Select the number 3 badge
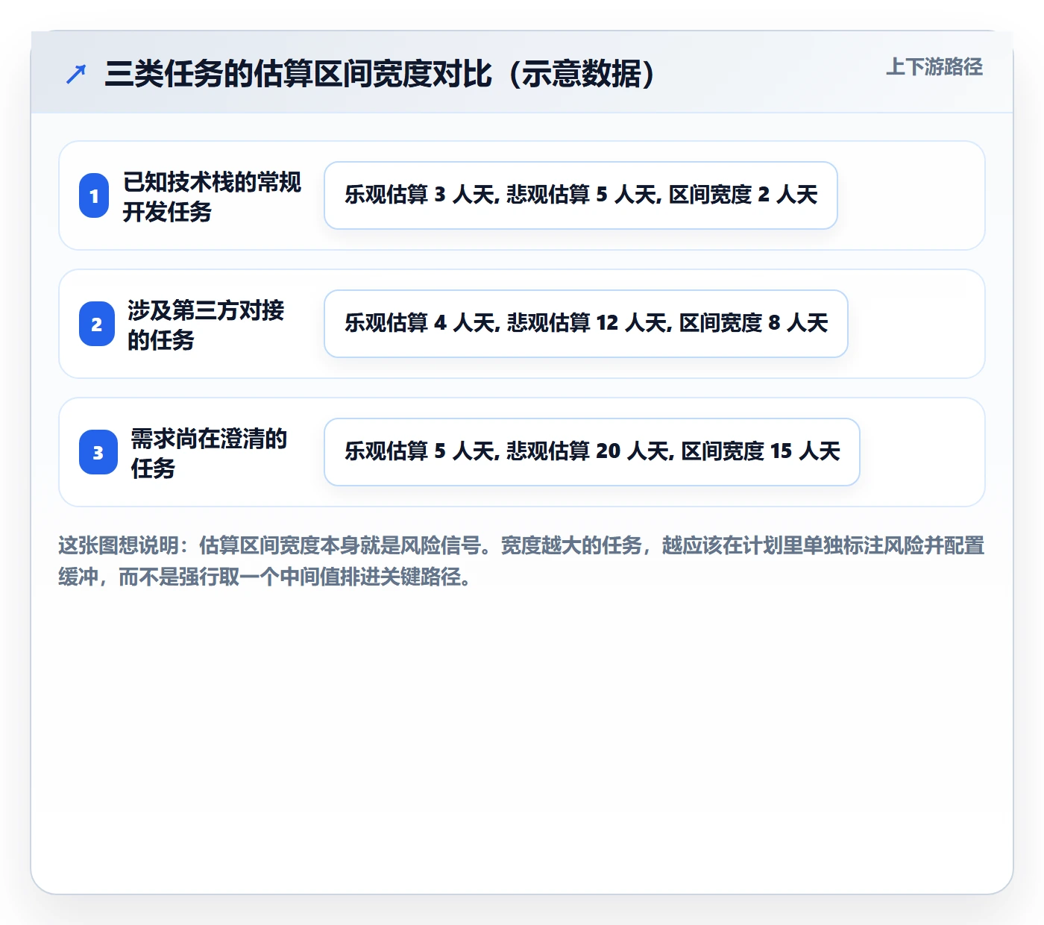The image size is (1044, 925). click(98, 452)
